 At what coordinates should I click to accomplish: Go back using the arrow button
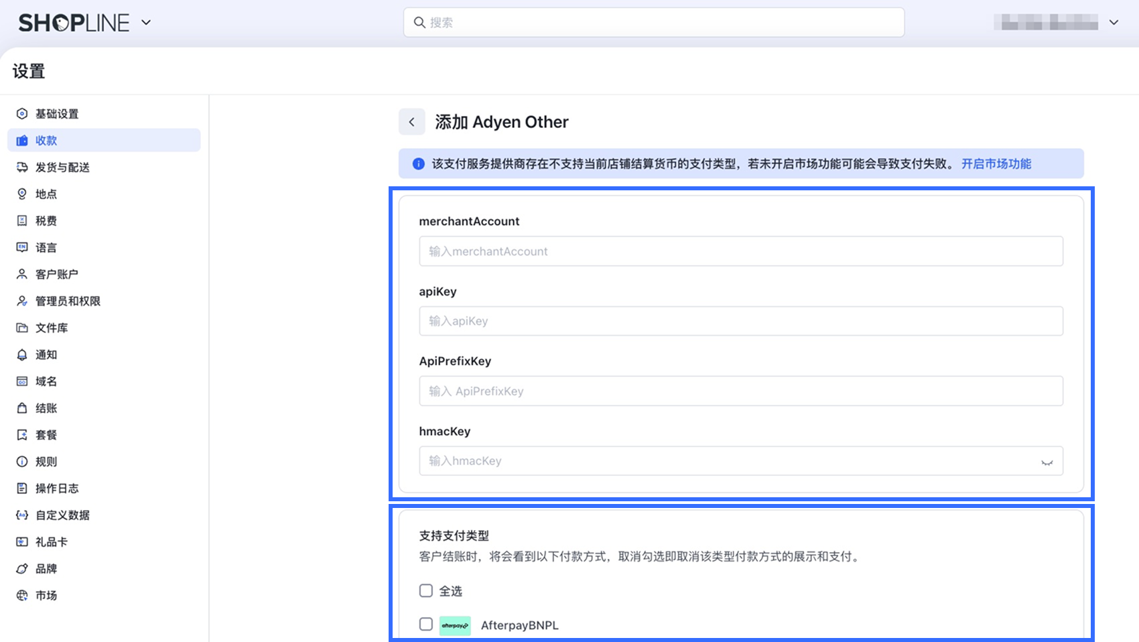coord(412,122)
